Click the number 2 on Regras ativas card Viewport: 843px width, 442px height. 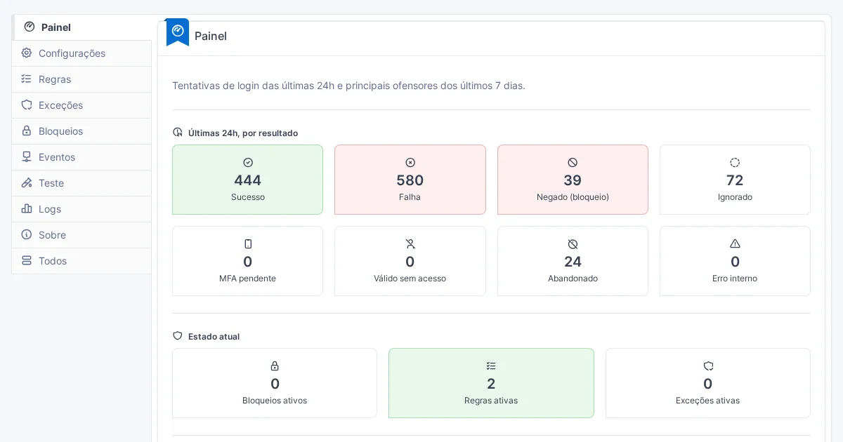point(491,384)
